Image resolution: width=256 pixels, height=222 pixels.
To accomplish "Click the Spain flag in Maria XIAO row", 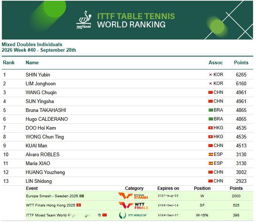I will (211, 163).
